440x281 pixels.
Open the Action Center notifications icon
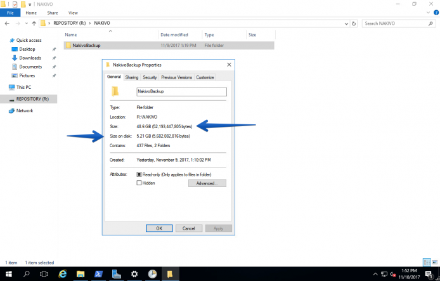click(x=429, y=274)
